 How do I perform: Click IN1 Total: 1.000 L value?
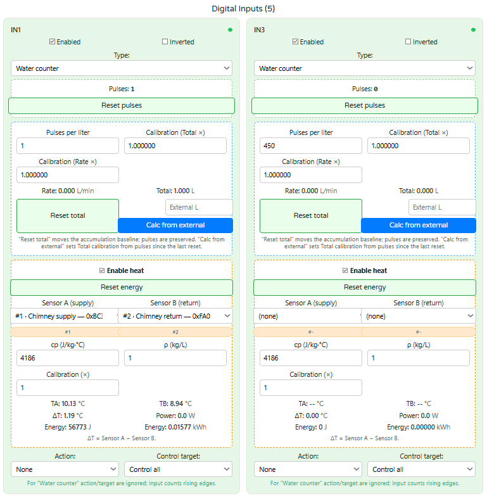pyautogui.click(x=175, y=191)
